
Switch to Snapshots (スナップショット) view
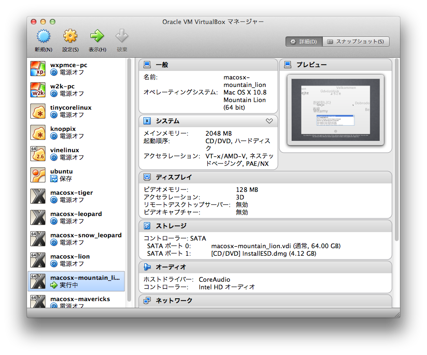(356, 42)
